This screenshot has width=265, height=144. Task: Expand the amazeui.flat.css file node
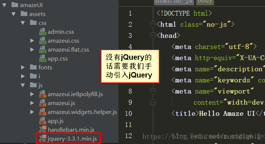(x=32, y=50)
